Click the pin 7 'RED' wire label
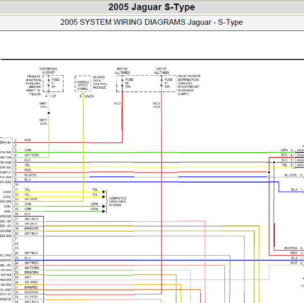Screen dimensions: 304x303 pos(28,170)
